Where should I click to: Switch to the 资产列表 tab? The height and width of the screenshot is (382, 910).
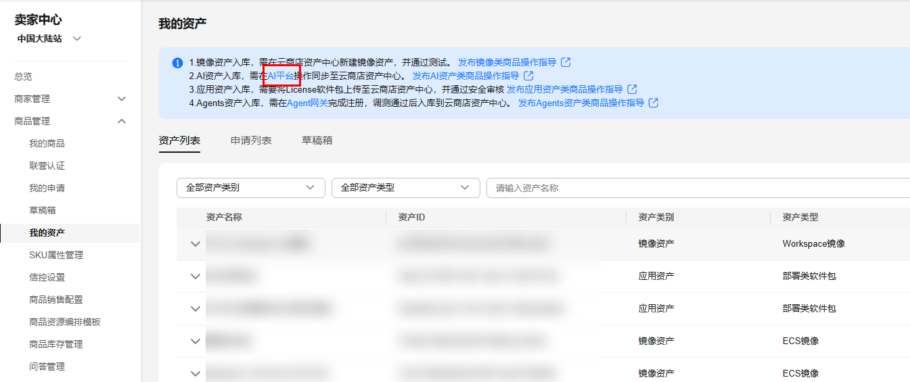179,141
